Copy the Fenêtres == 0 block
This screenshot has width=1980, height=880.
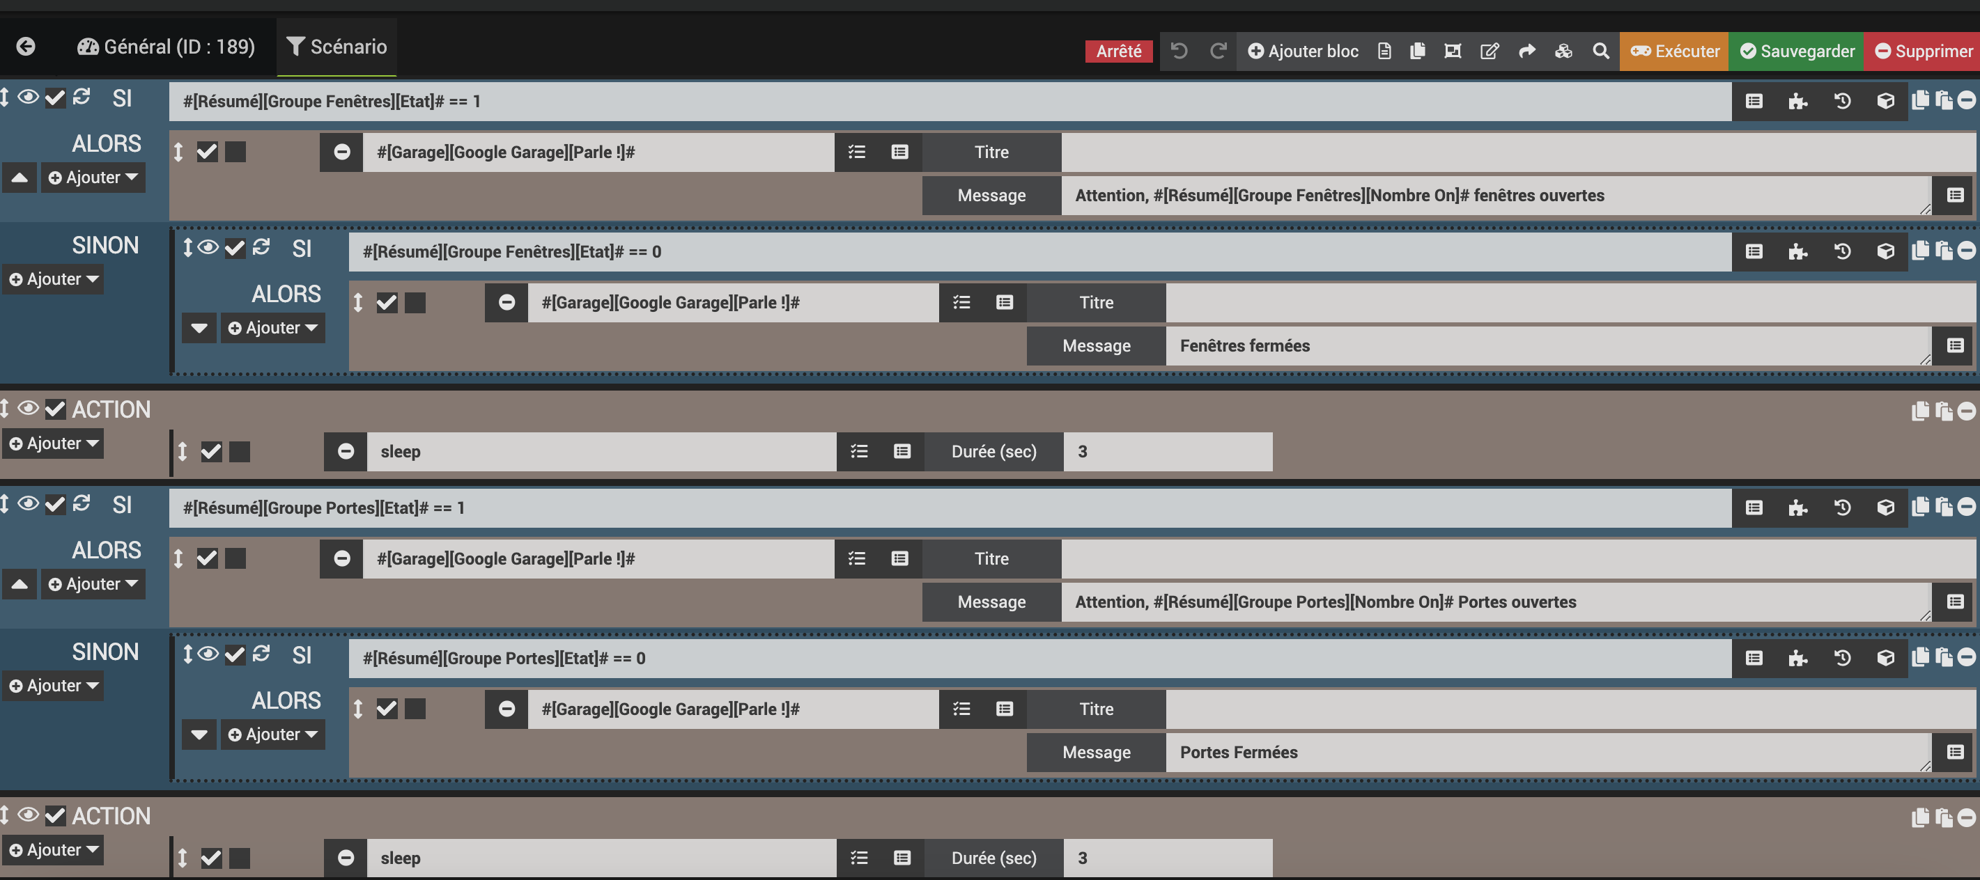(1920, 251)
